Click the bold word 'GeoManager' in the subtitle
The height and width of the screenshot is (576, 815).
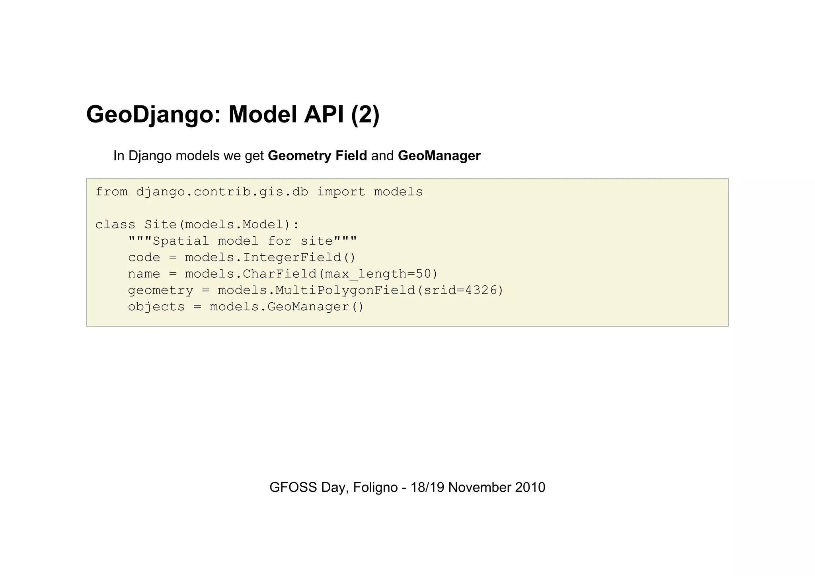[x=439, y=156]
